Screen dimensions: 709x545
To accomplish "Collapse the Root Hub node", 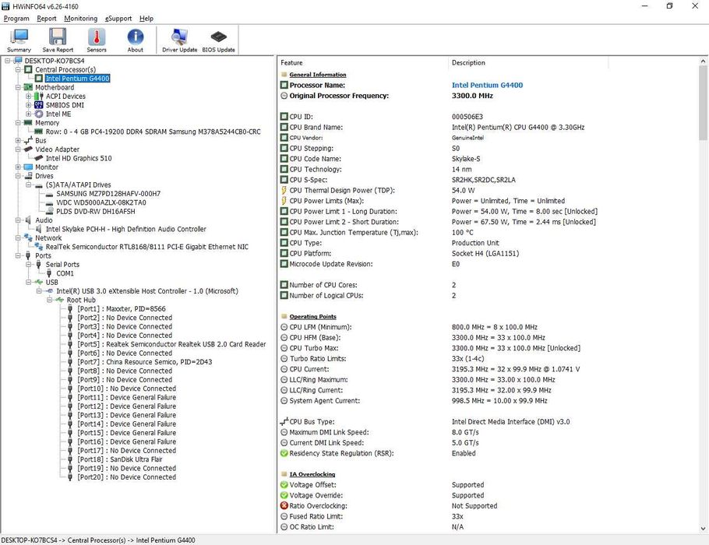I will coord(49,300).
